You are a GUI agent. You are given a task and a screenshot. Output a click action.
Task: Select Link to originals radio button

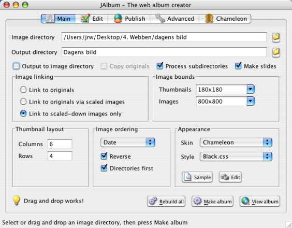(x=23, y=90)
